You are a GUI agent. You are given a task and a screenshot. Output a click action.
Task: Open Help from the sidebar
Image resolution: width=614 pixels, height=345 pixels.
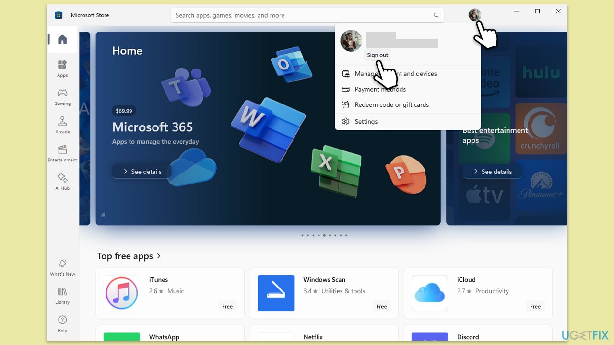62,324
